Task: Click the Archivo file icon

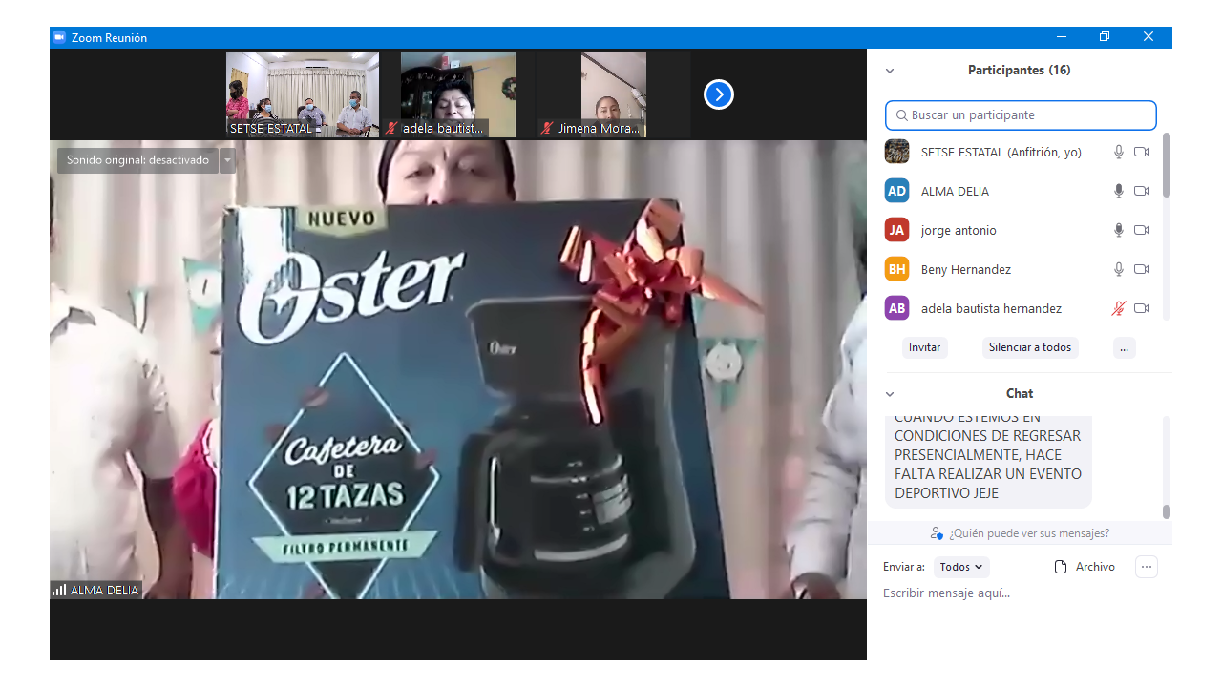Action: 1060,567
